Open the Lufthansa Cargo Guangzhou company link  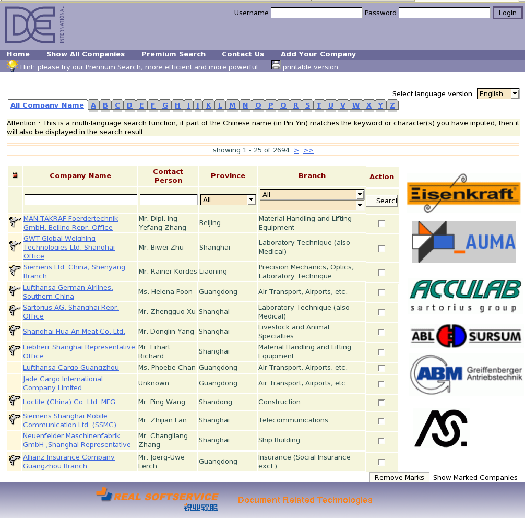[x=71, y=368]
